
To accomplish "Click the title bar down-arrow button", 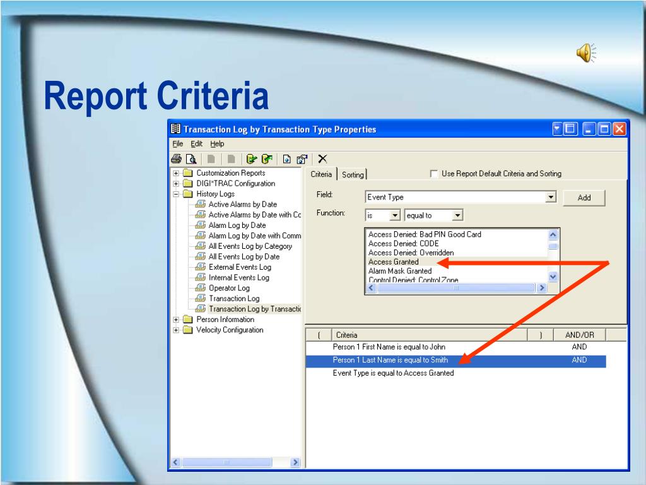I will click(x=557, y=129).
